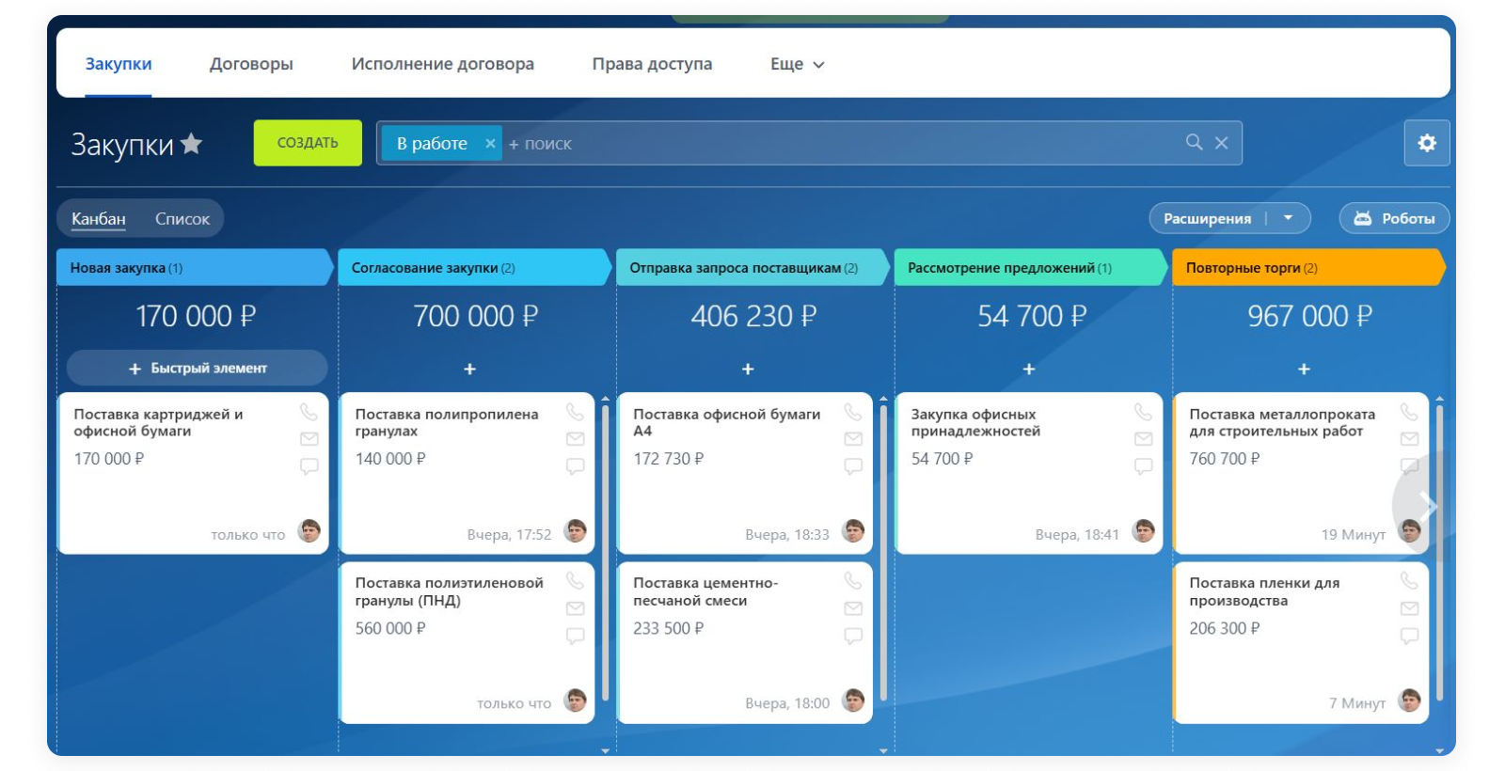Call contact on 'Закупка офисных принадлежностей' card
This screenshot has width=1505, height=771.
(1143, 412)
